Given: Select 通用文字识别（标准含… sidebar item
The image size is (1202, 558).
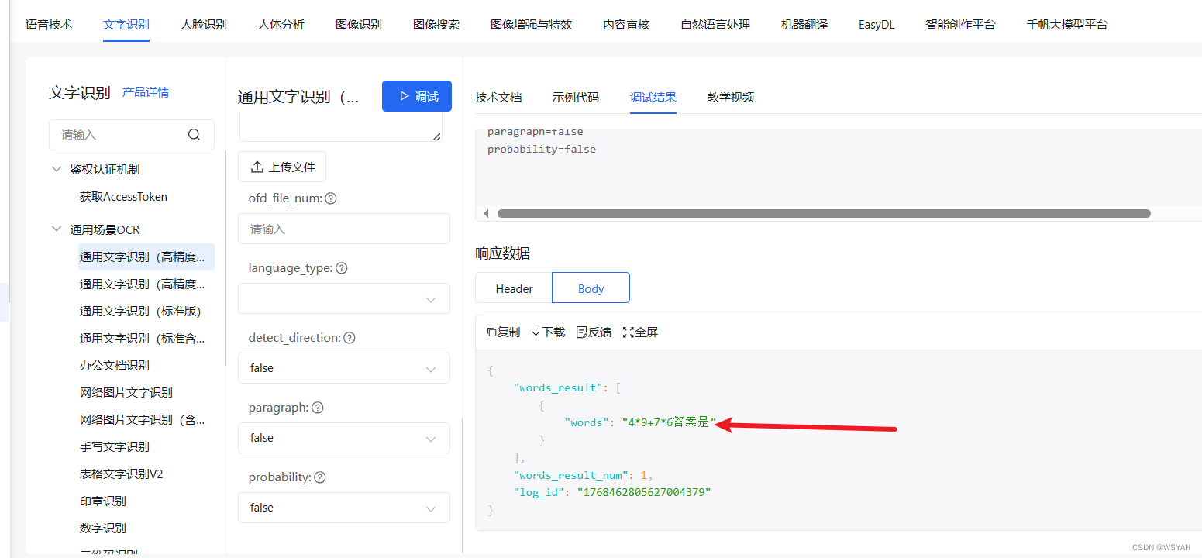Looking at the screenshot, I should click(143, 339).
